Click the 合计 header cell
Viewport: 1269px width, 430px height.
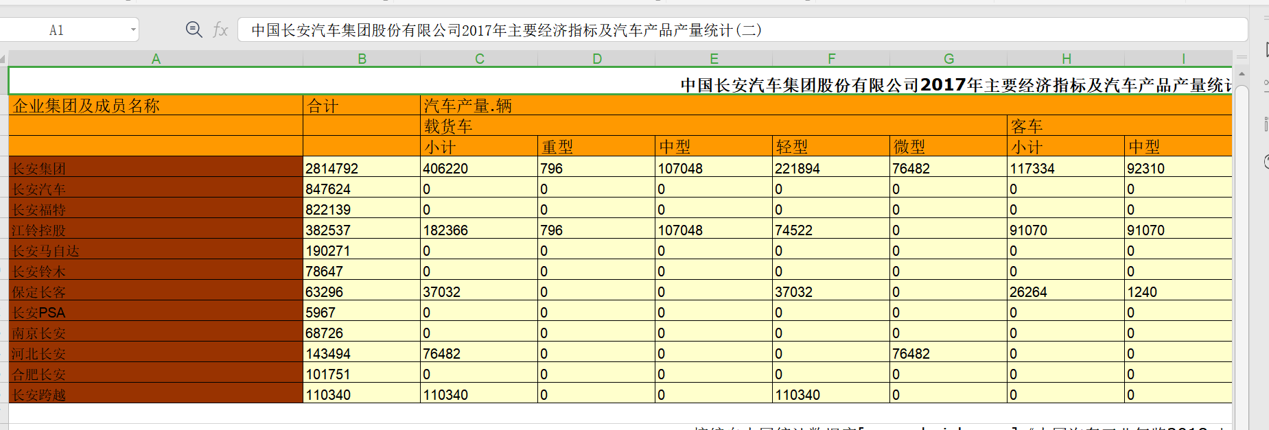click(362, 105)
